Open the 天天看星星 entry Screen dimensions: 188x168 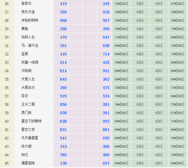tap(30, 138)
